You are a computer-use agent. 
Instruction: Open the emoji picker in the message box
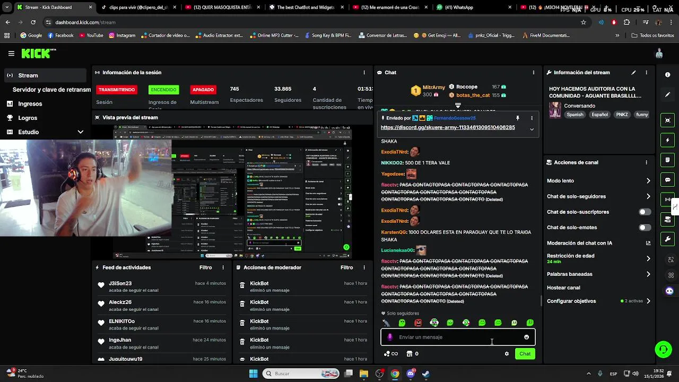pyautogui.click(x=526, y=337)
